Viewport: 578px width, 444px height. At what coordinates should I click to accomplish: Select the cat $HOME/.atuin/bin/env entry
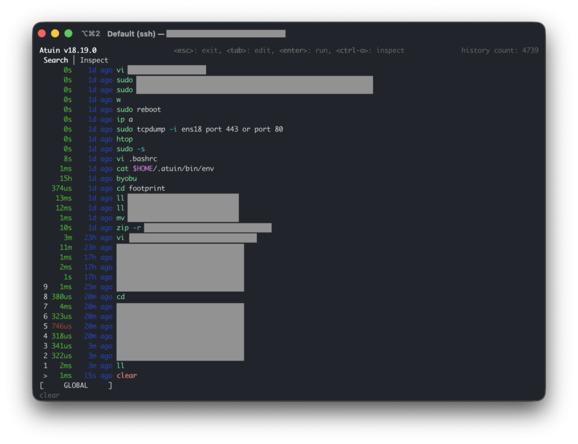[165, 169]
